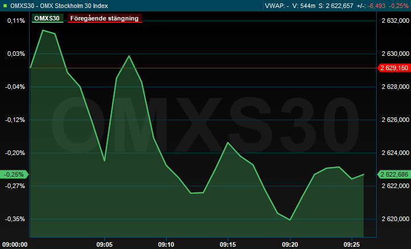Click the green 2 622,686 current price marker
The height and width of the screenshot is (249, 411).
tap(394, 174)
